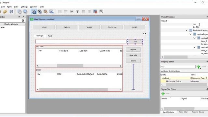This screenshot has width=208, height=117.
Task: Click the Send to Back icon
Action: (x=19, y=12)
